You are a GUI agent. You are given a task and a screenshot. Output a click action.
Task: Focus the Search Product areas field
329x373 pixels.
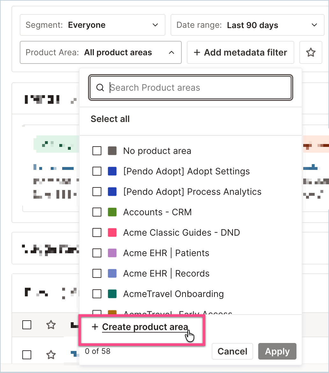pyautogui.click(x=191, y=88)
